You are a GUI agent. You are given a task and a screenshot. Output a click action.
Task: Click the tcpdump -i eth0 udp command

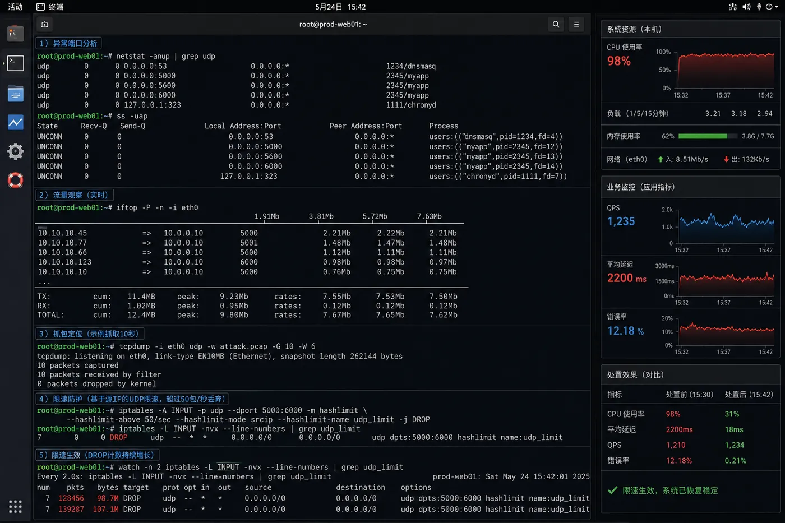click(x=217, y=346)
